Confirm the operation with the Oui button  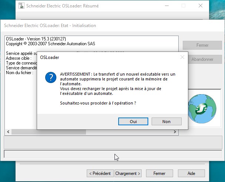(x=133, y=122)
